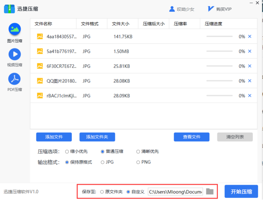
Task: Click the 0% progress value of 6F30CR7E672
Action: (242, 66)
